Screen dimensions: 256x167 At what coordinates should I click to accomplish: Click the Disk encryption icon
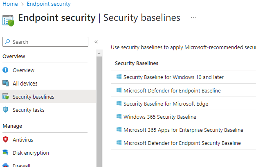click(6, 153)
